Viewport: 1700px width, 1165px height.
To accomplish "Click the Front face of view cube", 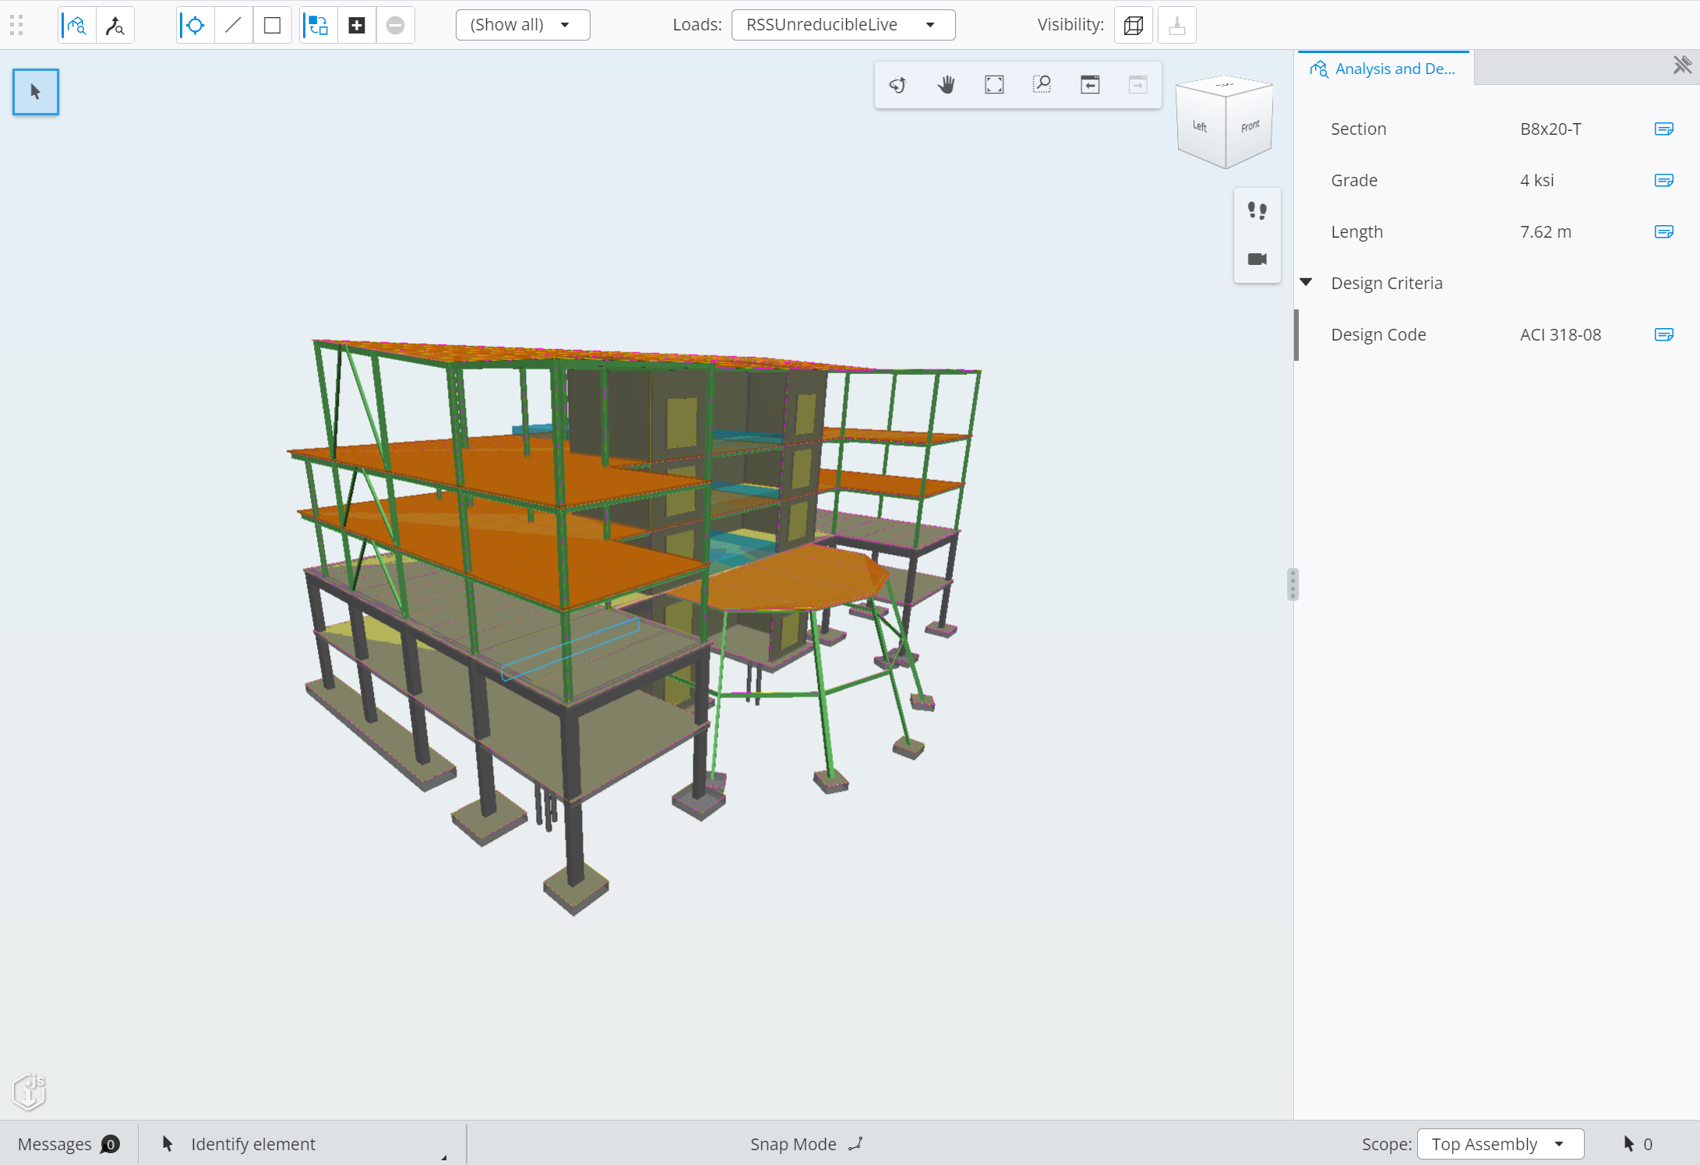I will [1250, 126].
